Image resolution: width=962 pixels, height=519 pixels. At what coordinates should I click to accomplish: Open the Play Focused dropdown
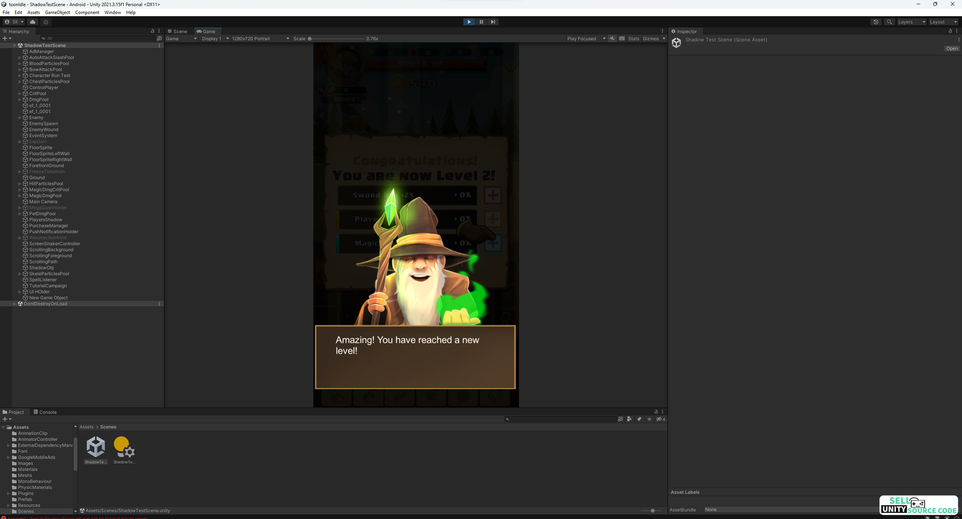pyautogui.click(x=586, y=38)
